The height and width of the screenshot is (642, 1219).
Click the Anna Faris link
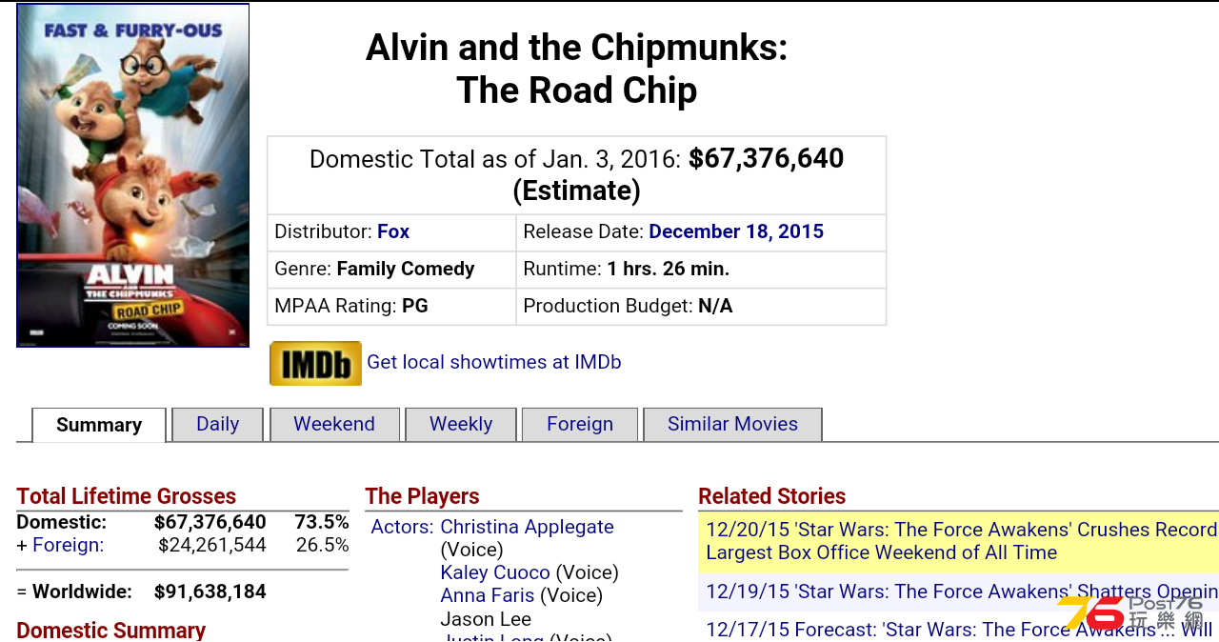(488, 595)
